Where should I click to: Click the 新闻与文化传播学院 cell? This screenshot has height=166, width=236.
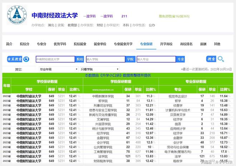click(x=103, y=115)
